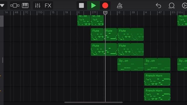Screen dimensions: 187x105
Task: Jump to section marker 1A on ruler
Action: (6, 12)
